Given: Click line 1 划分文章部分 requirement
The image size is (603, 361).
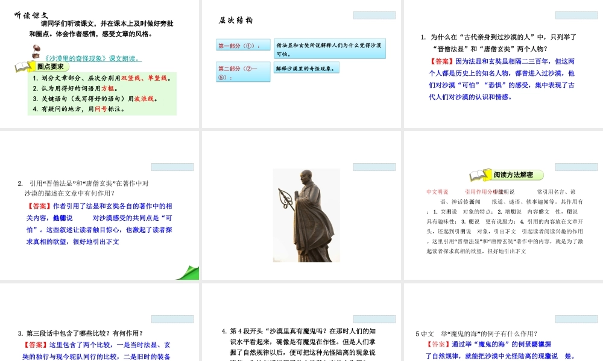Looking at the screenshot, I should 102,78.
